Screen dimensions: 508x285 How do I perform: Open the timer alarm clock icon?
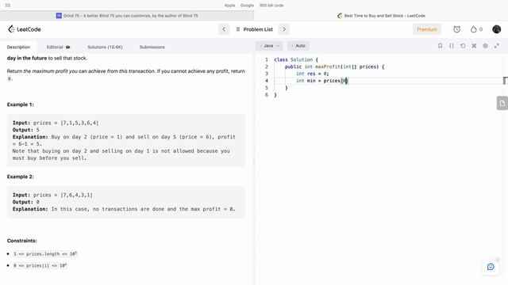point(457,29)
